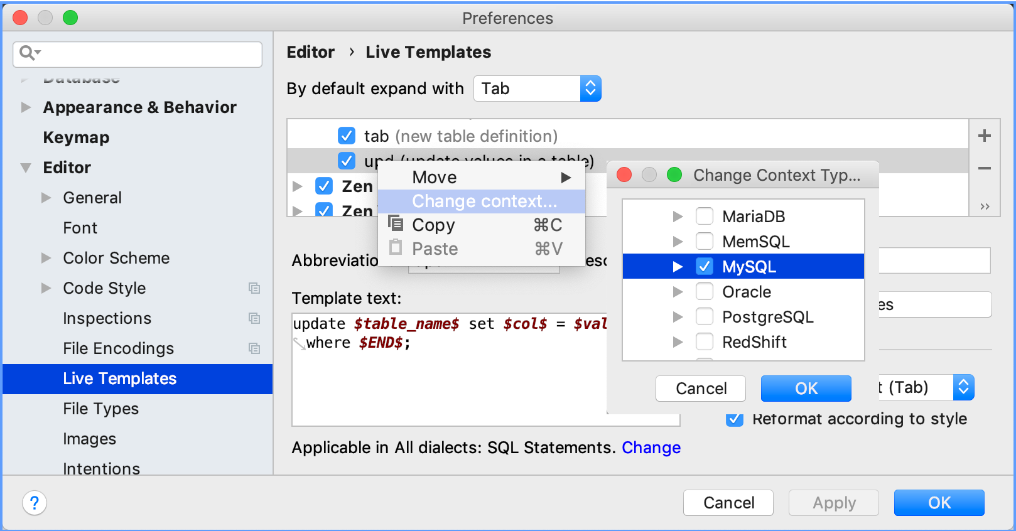1016x531 pixels.
Task: Click the double-chevron more actions icon
Action: point(985,206)
